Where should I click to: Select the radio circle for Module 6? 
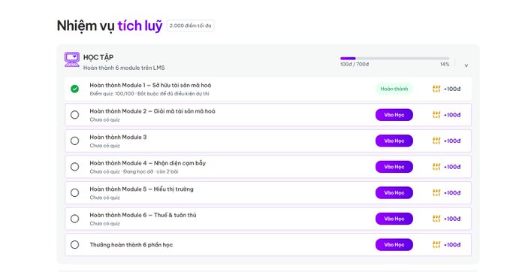[x=75, y=219]
